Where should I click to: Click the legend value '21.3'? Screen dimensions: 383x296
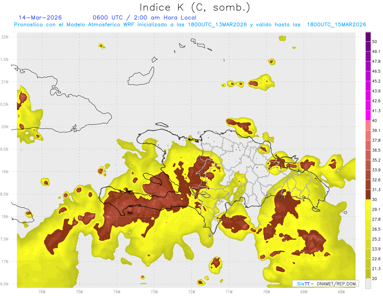tap(376, 269)
